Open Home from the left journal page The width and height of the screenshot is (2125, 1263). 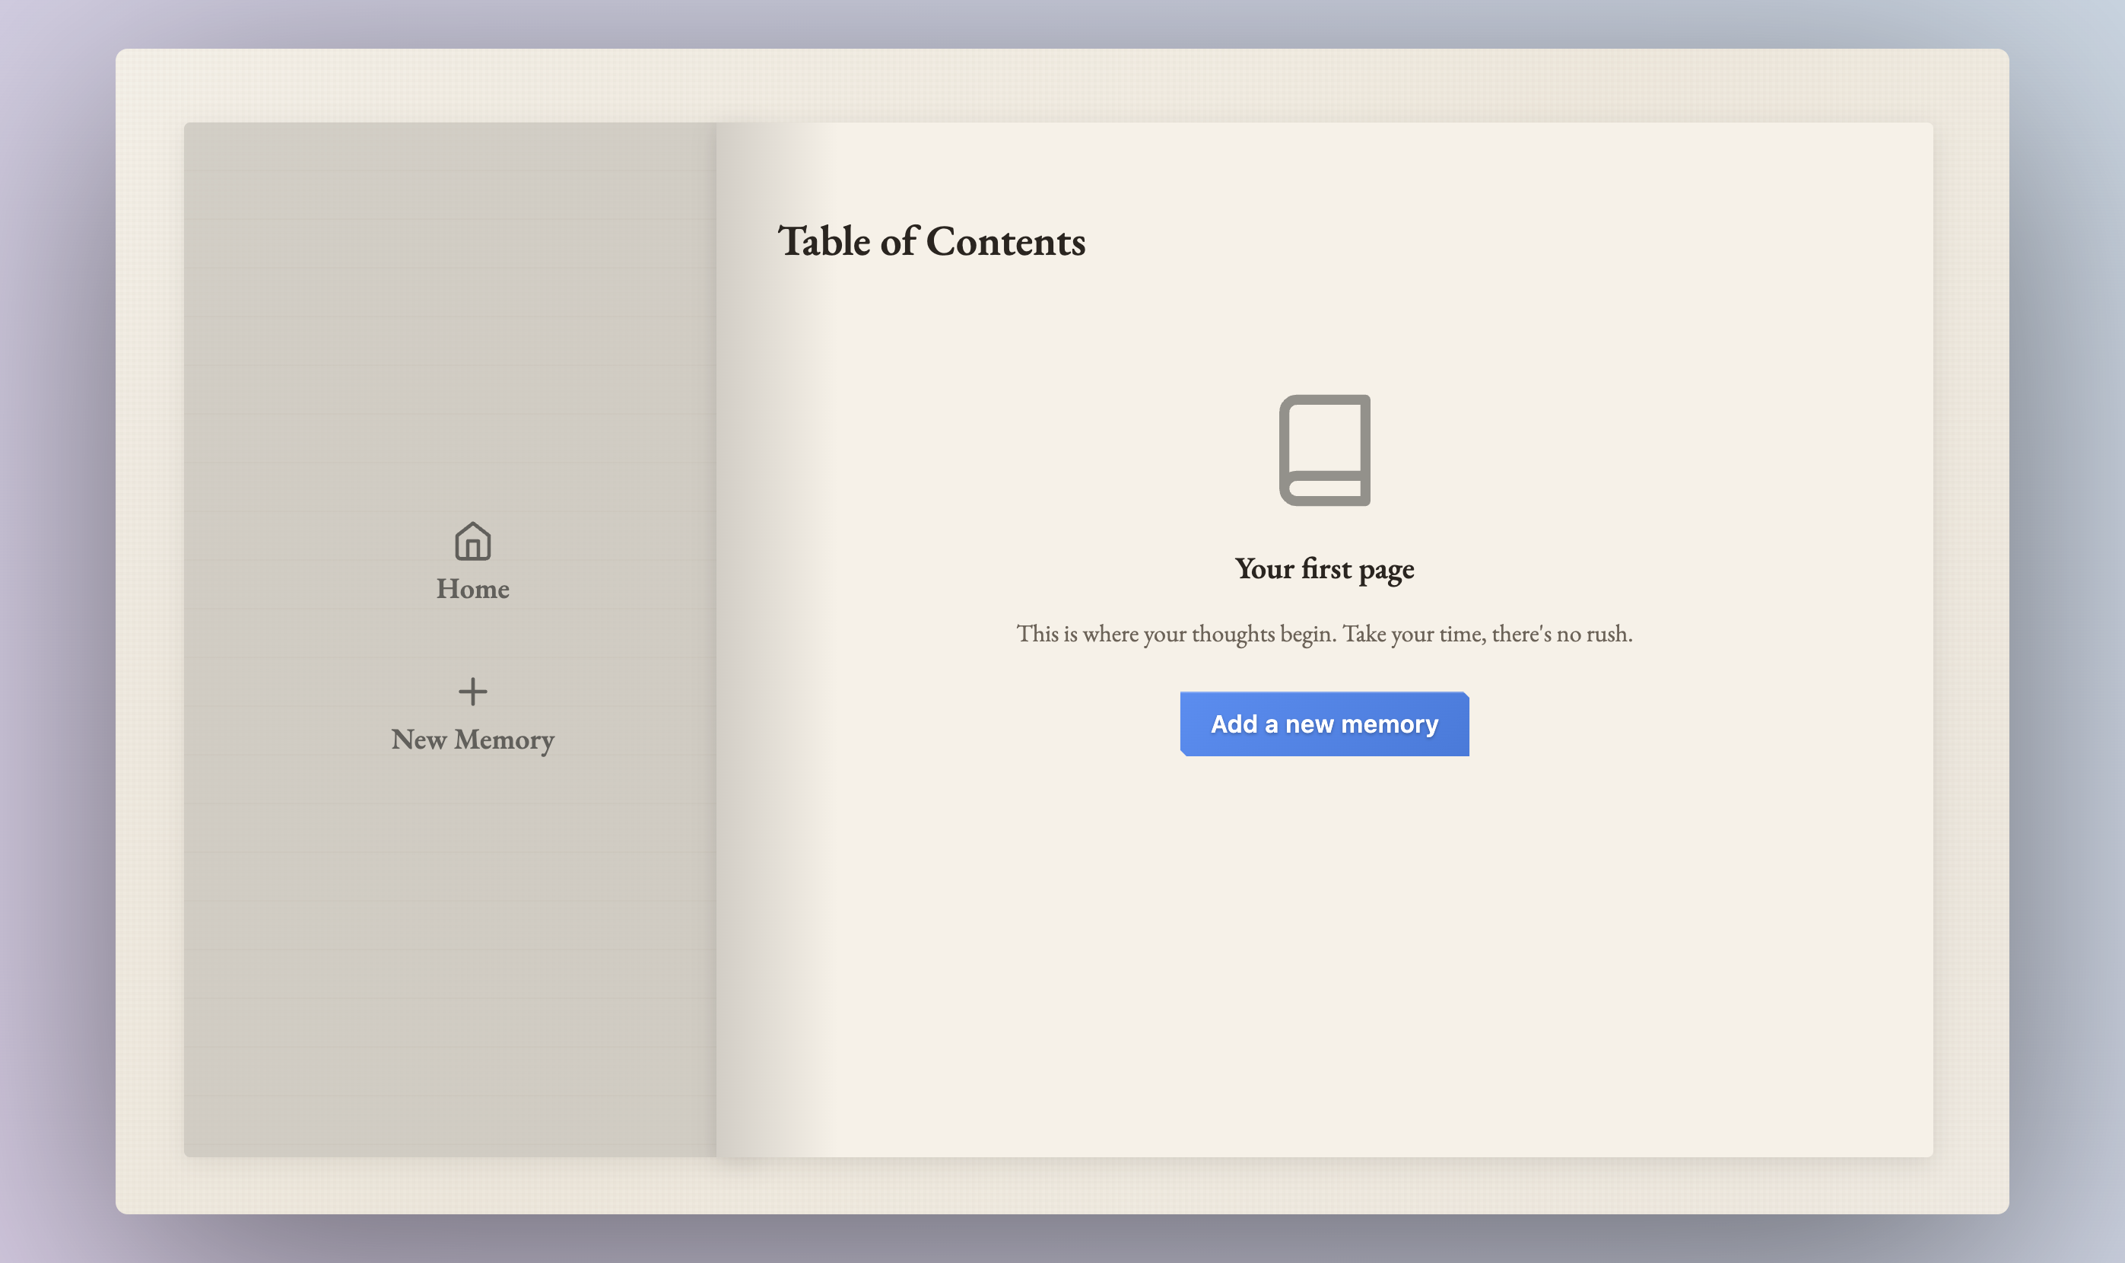(x=472, y=562)
